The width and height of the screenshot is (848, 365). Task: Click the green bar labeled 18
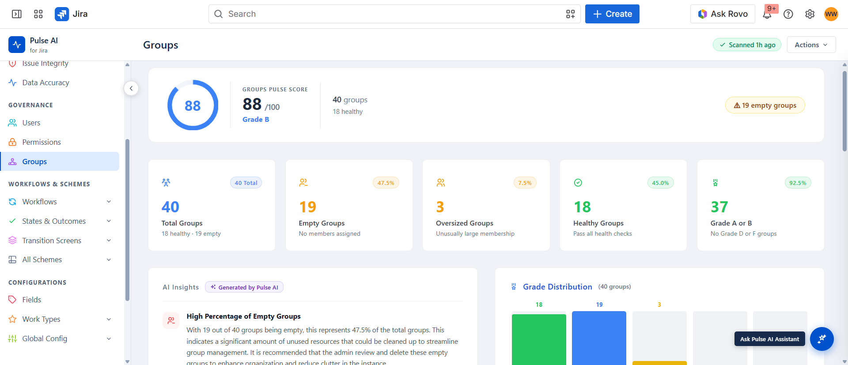point(539,339)
